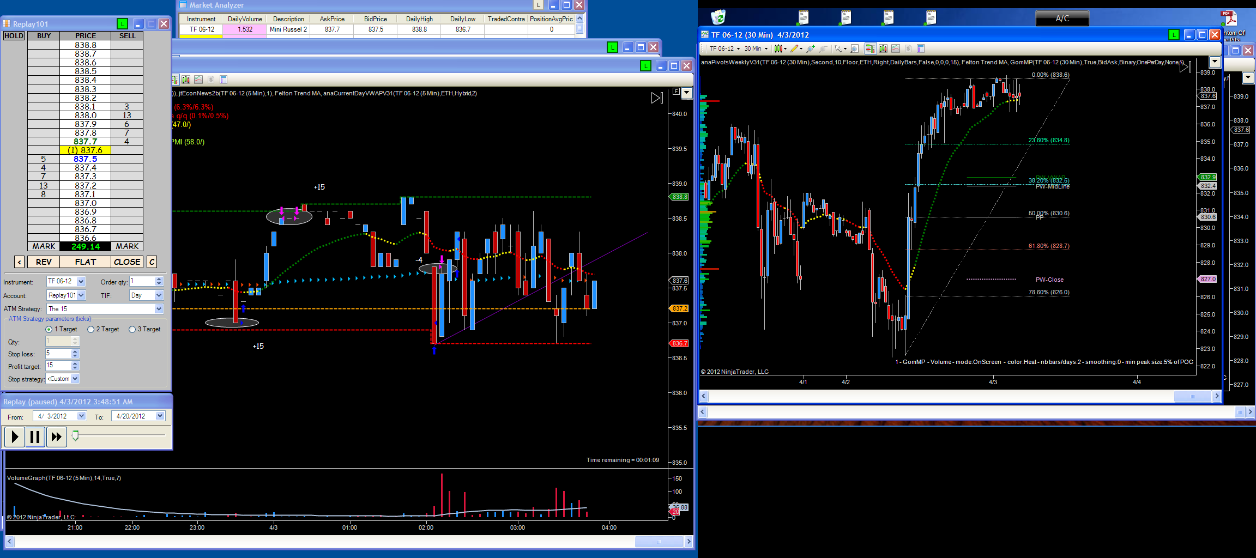This screenshot has height=558, width=1256.
Task: Select the 1 Target radio button
Action: [49, 329]
